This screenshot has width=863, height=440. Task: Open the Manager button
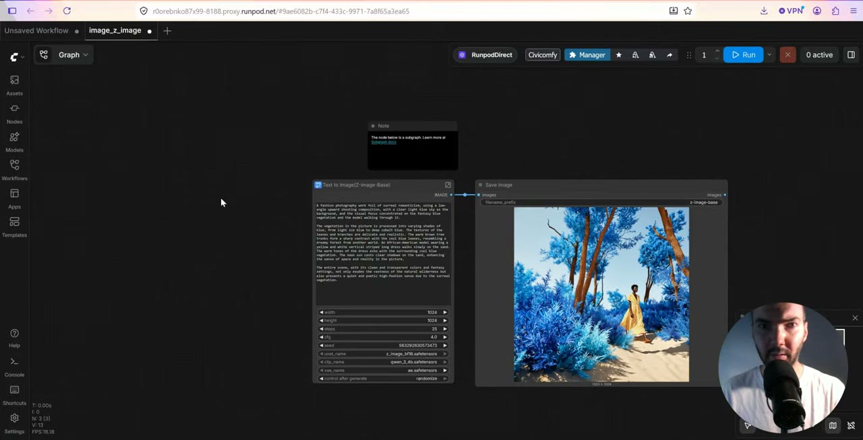click(587, 55)
